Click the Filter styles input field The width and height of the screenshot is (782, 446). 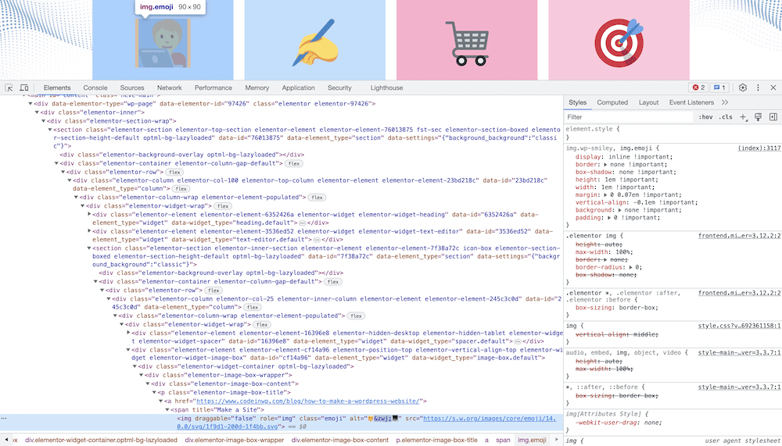point(626,117)
